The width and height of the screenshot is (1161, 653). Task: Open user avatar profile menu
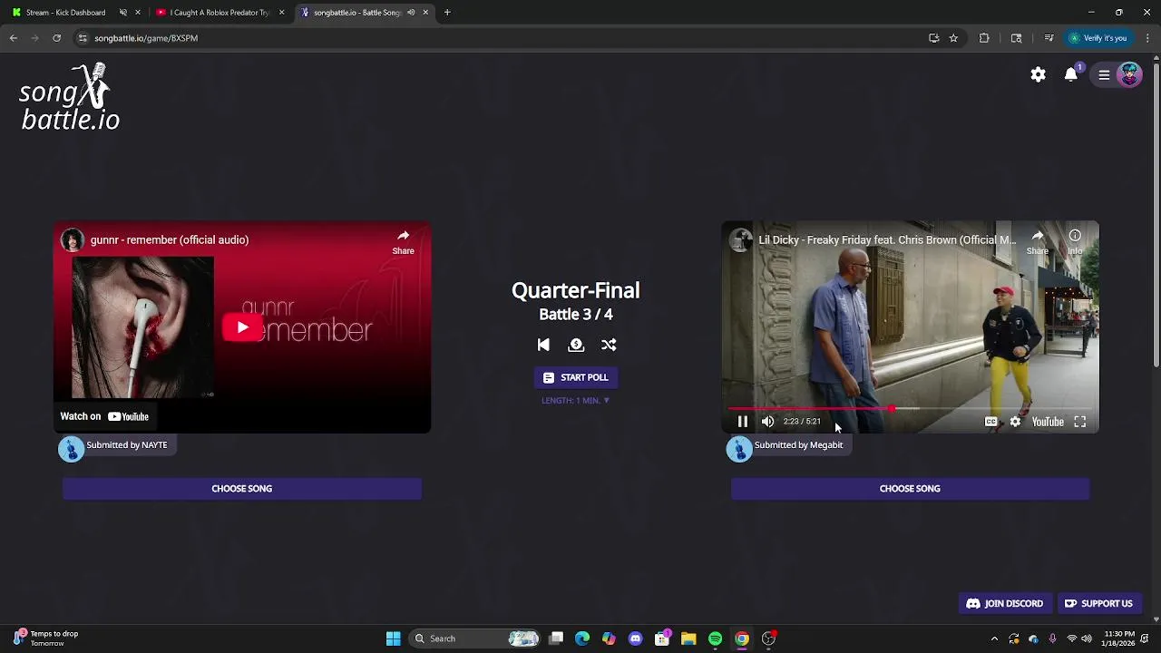click(1129, 74)
